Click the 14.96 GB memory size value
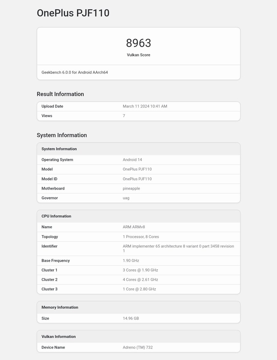The image size is (277, 360). [x=131, y=318]
